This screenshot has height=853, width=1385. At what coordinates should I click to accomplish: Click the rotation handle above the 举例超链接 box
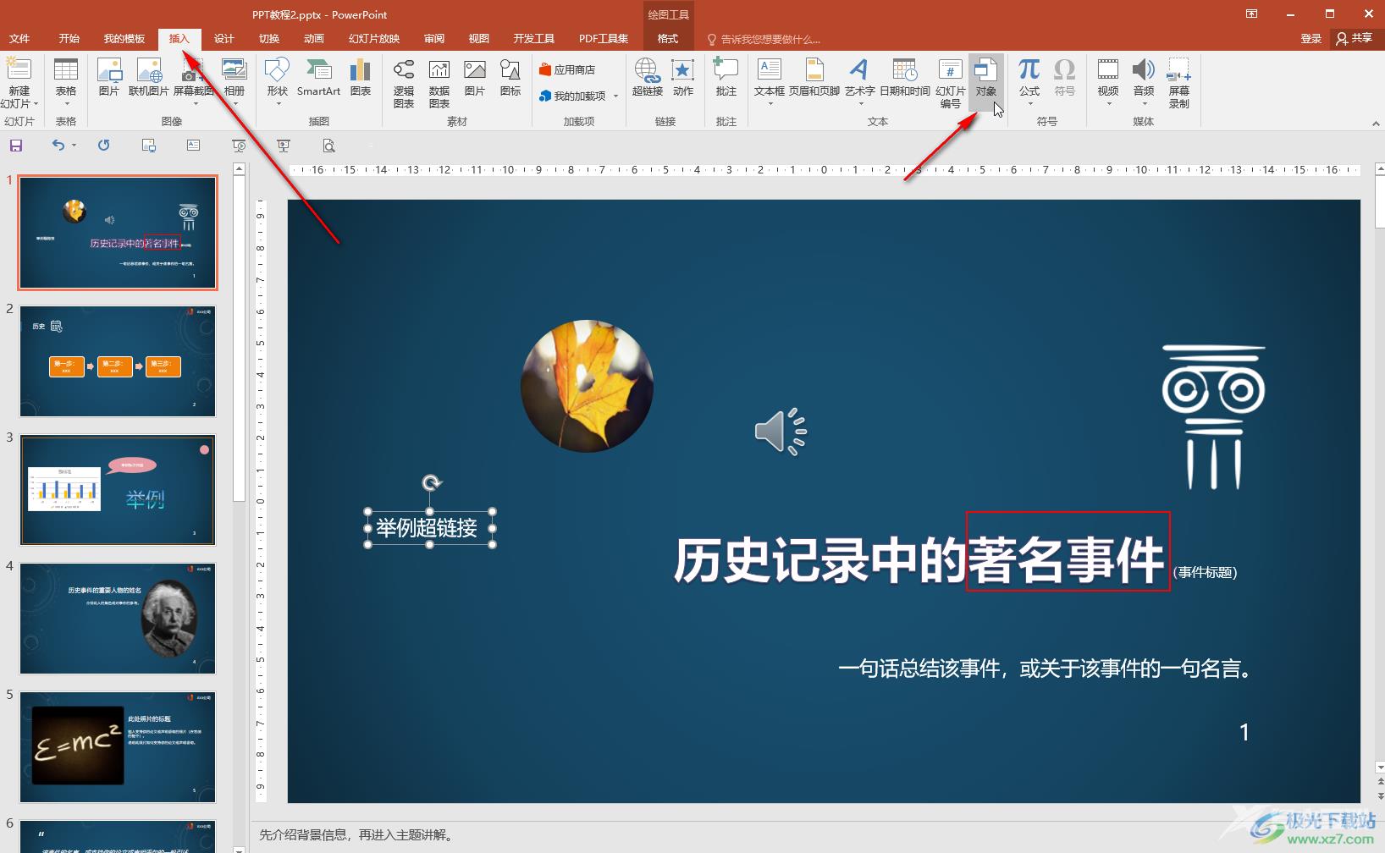pyautogui.click(x=432, y=482)
